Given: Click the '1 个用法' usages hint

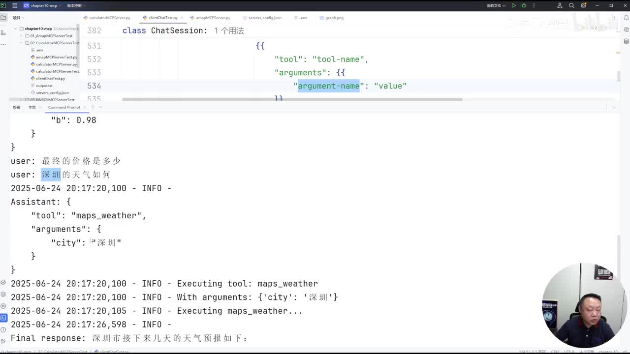Looking at the screenshot, I should point(229,30).
